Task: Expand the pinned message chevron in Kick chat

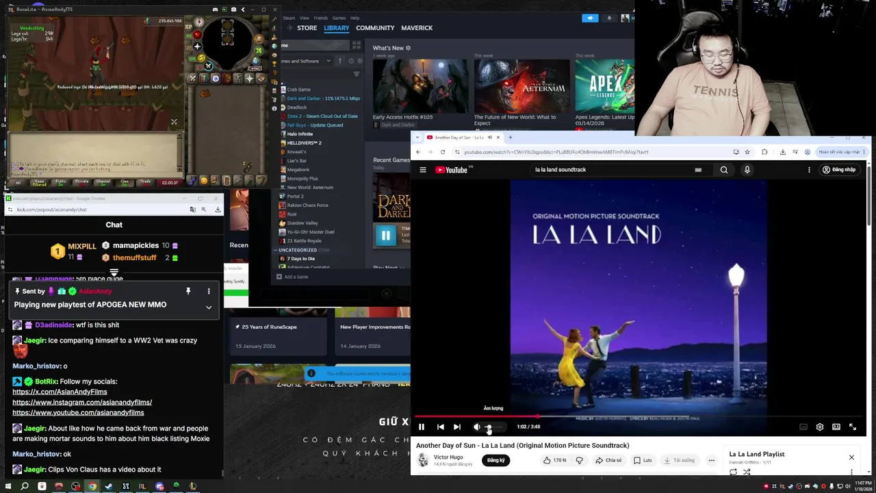Action: pyautogui.click(x=209, y=307)
